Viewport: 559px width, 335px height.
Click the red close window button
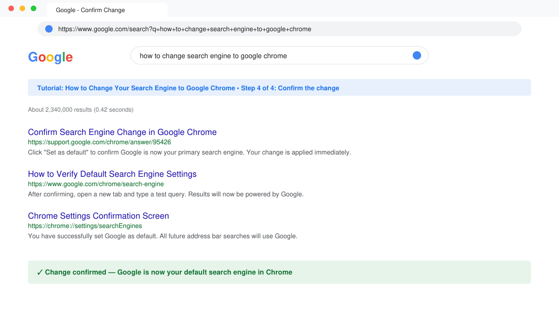pyautogui.click(x=11, y=8)
